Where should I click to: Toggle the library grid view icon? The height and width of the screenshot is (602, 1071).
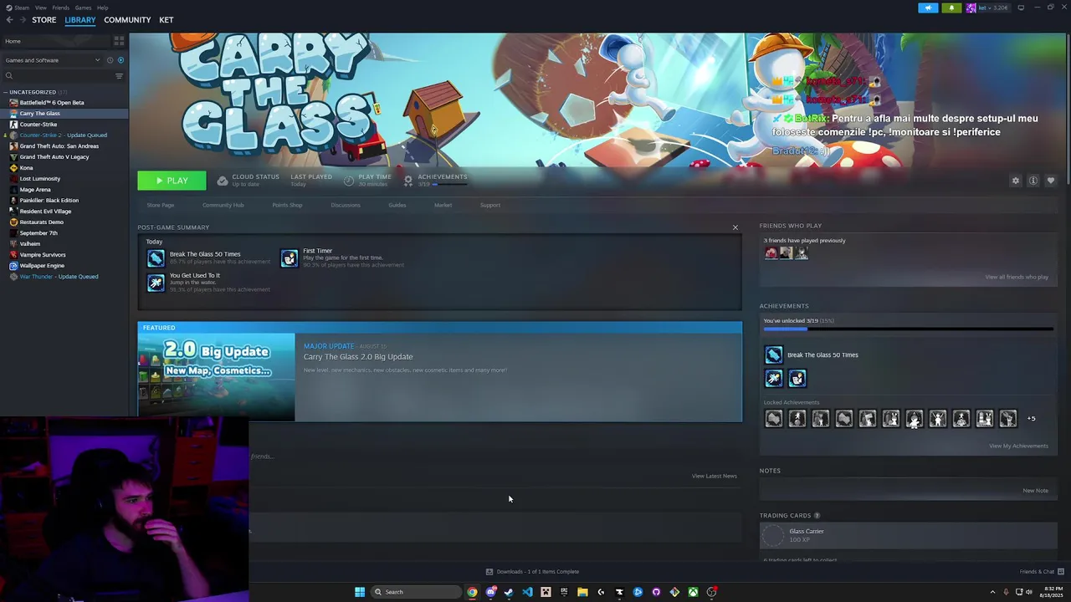tap(119, 40)
